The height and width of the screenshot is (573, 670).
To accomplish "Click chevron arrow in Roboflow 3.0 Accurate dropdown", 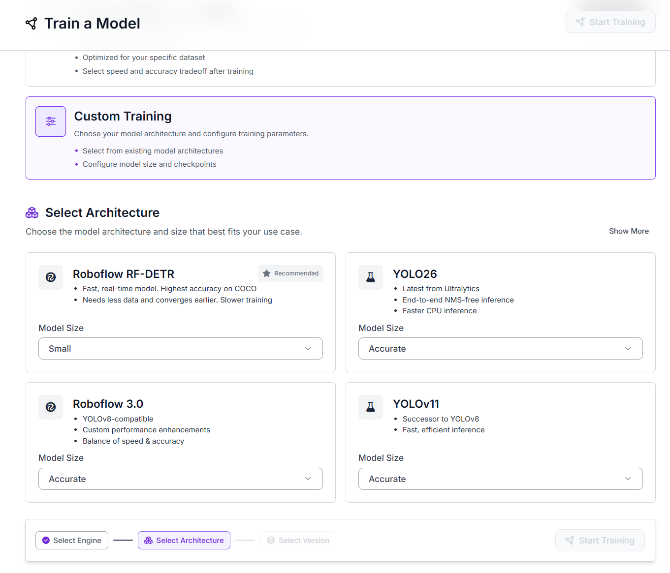I will 308,479.
